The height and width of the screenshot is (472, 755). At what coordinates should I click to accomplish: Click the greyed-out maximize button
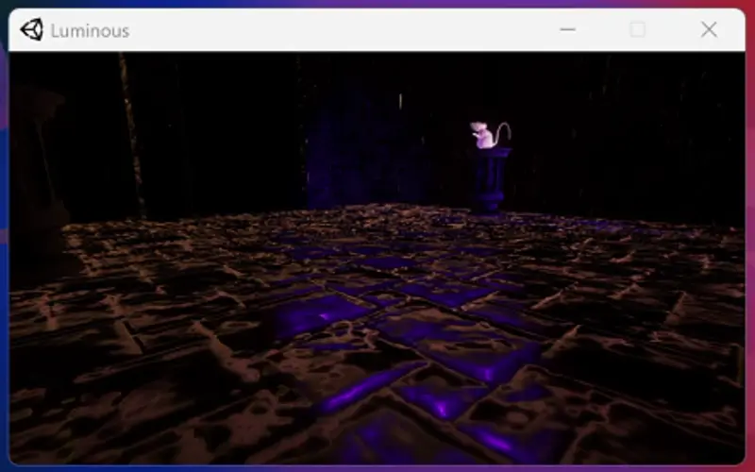[x=638, y=30]
